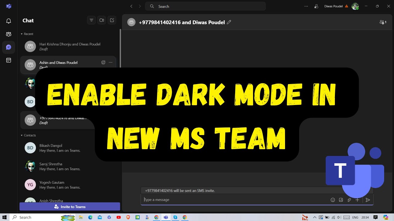Click the 20:34 taskbar clock
Image resolution: width=394 pixels, height=221 pixels.
click(x=365, y=218)
